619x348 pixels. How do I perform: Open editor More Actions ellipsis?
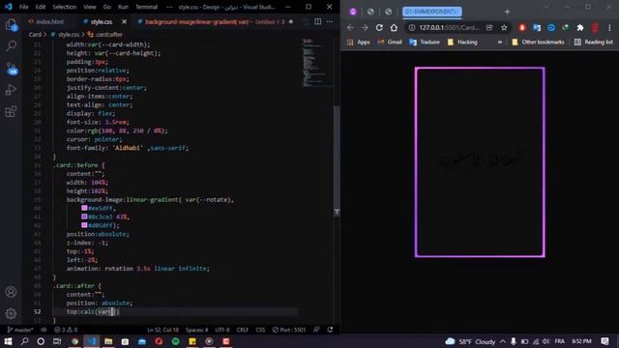(x=330, y=21)
